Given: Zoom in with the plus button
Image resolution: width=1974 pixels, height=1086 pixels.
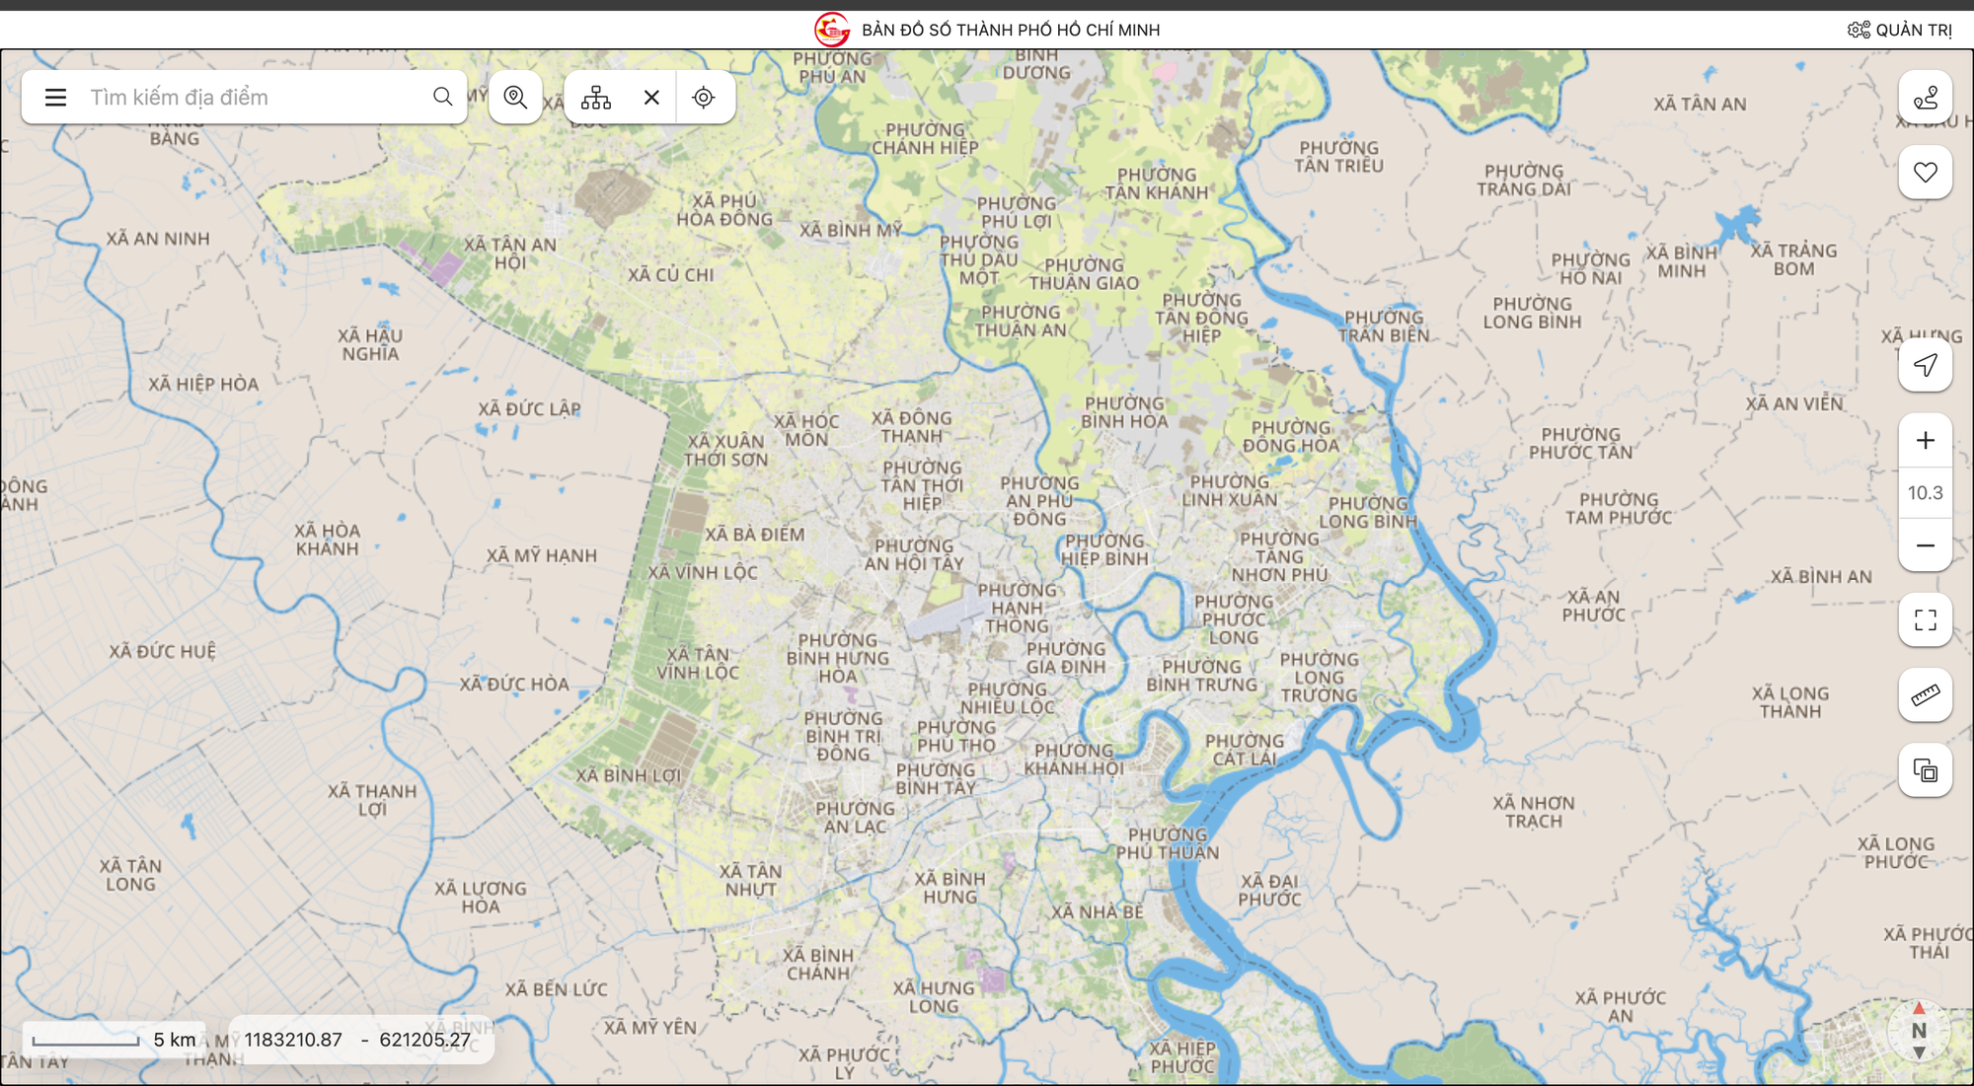Looking at the screenshot, I should pyautogui.click(x=1925, y=440).
